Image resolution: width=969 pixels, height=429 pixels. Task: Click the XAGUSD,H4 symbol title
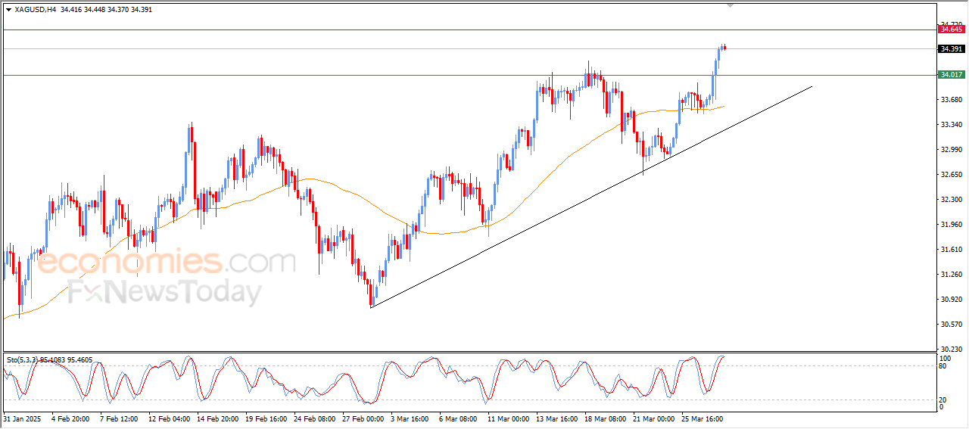[35, 10]
